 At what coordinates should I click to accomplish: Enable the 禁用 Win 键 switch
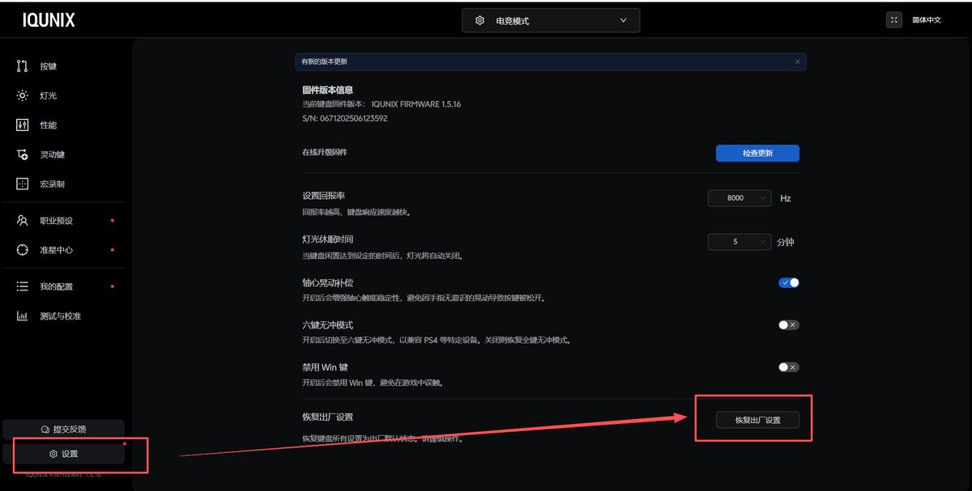[x=789, y=366]
